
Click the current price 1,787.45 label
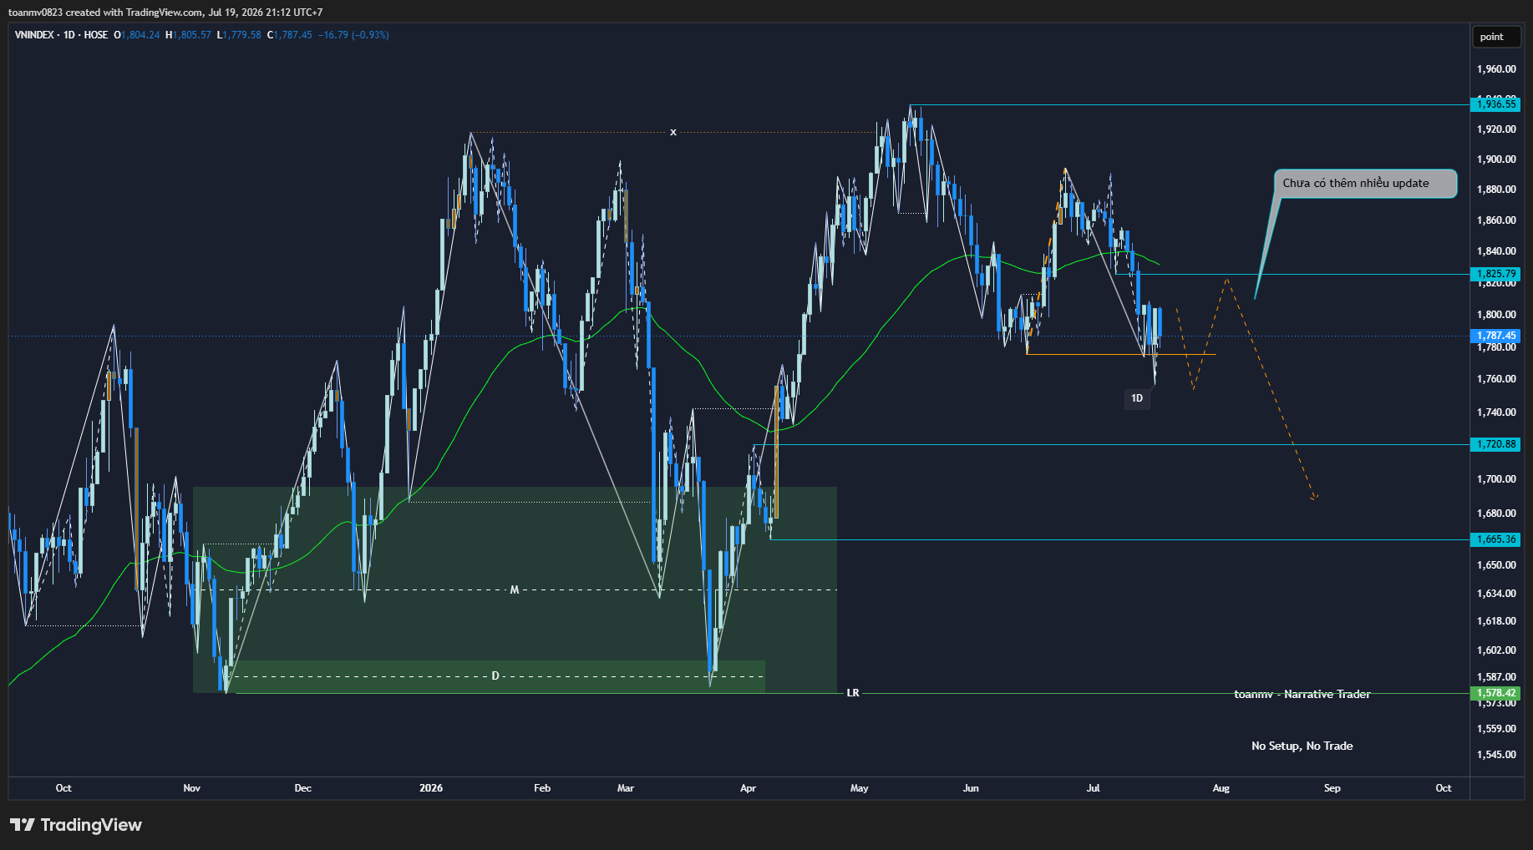pos(1495,336)
